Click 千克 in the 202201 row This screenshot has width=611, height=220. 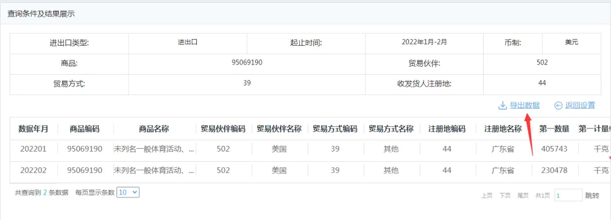pyautogui.click(x=601, y=149)
